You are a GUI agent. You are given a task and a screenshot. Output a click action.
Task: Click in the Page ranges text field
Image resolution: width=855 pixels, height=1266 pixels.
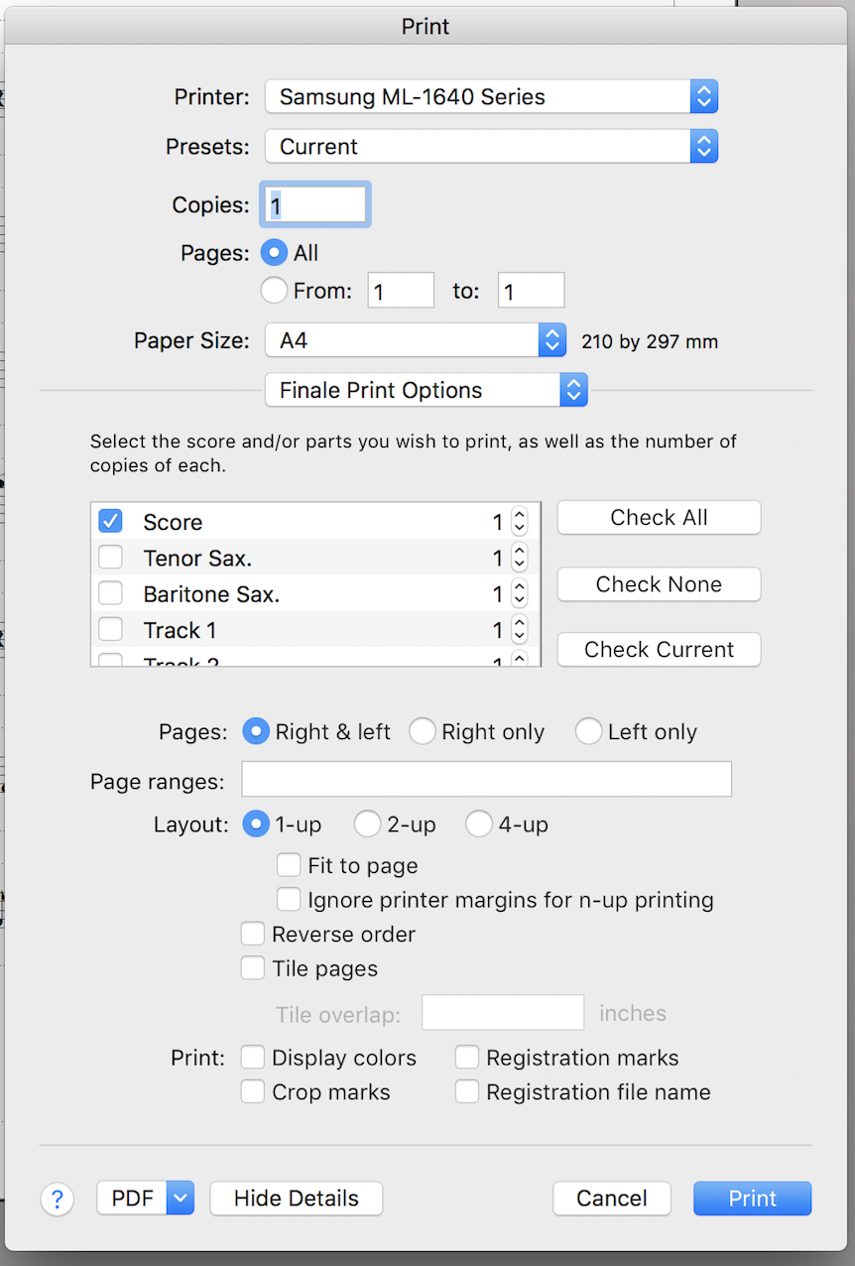tap(486, 780)
